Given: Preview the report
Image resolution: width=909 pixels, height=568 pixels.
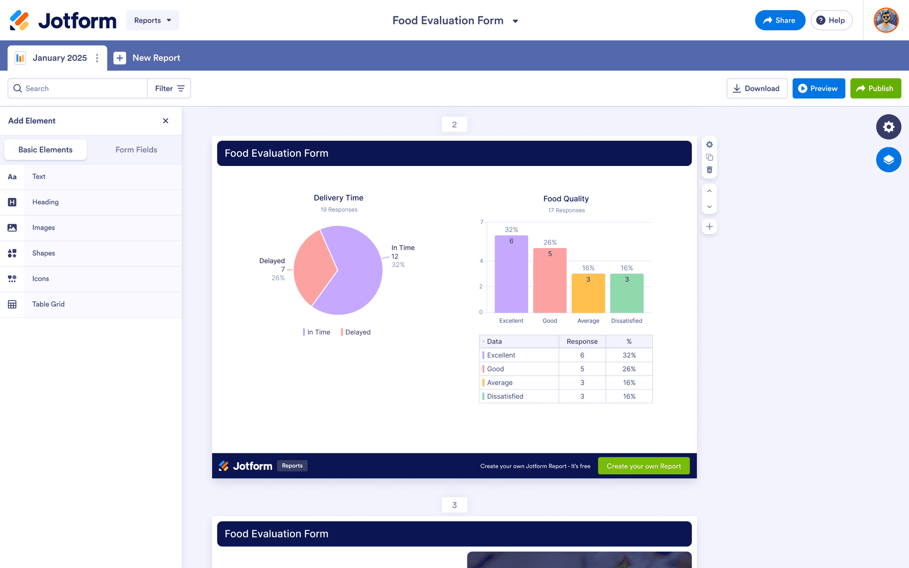Looking at the screenshot, I should 818,88.
